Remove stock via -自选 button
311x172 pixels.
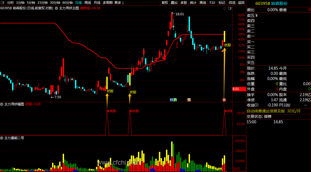point(231,2)
